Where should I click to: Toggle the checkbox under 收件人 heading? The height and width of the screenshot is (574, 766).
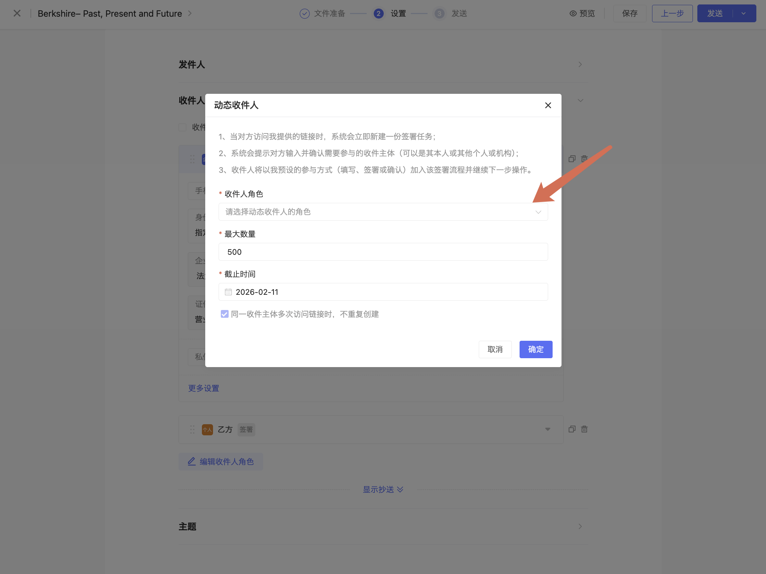(x=182, y=127)
